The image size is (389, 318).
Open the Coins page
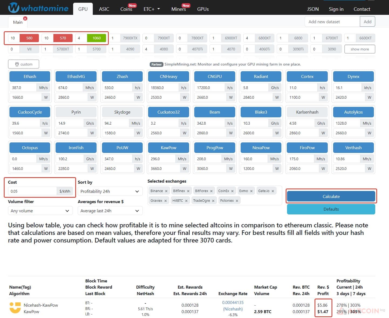[x=126, y=9]
